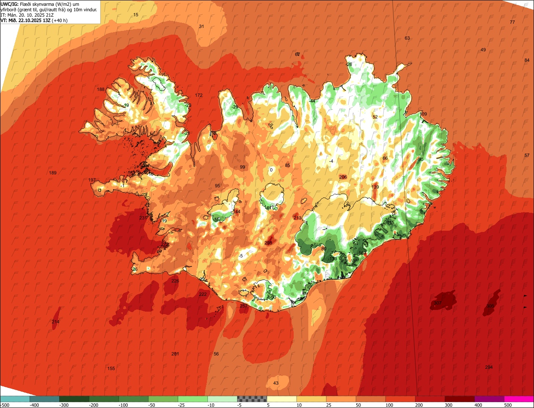Select the map value 222
This screenshot has width=534, height=408.
[x=203, y=294]
